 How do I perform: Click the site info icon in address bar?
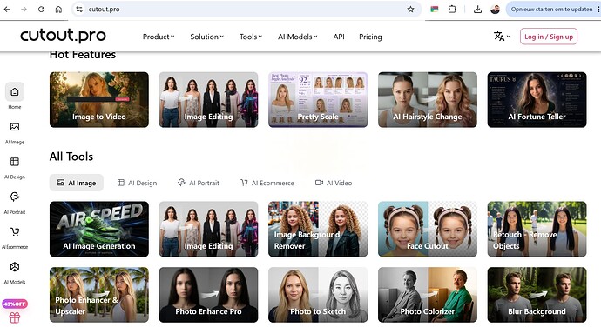point(79,10)
